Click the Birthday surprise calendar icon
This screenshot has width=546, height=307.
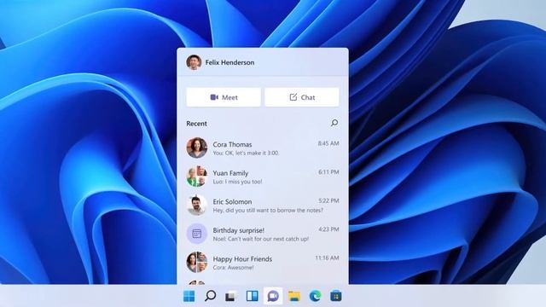pyautogui.click(x=197, y=234)
